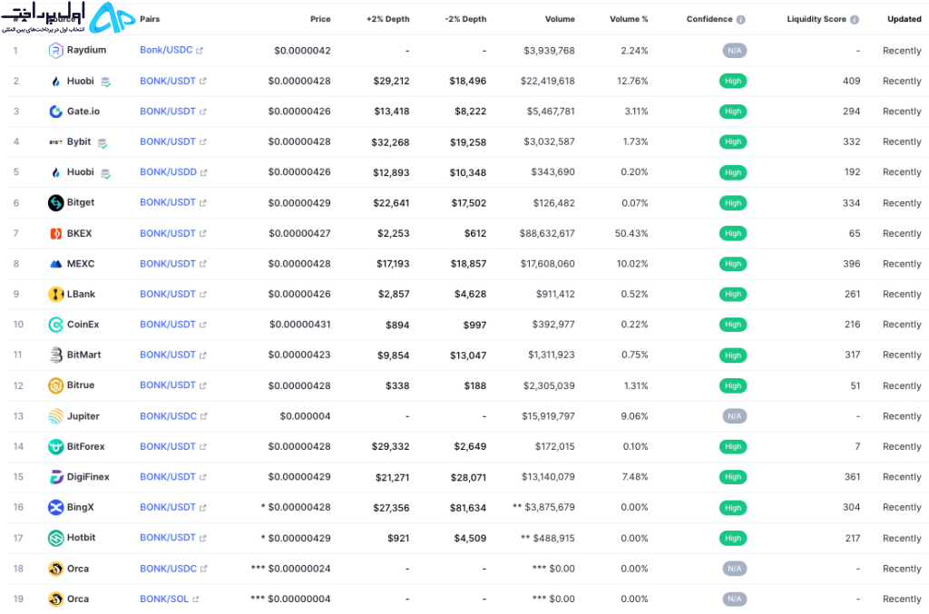Click the BitForex +2% depth $29,332
The height and width of the screenshot is (614, 929).
point(390,446)
